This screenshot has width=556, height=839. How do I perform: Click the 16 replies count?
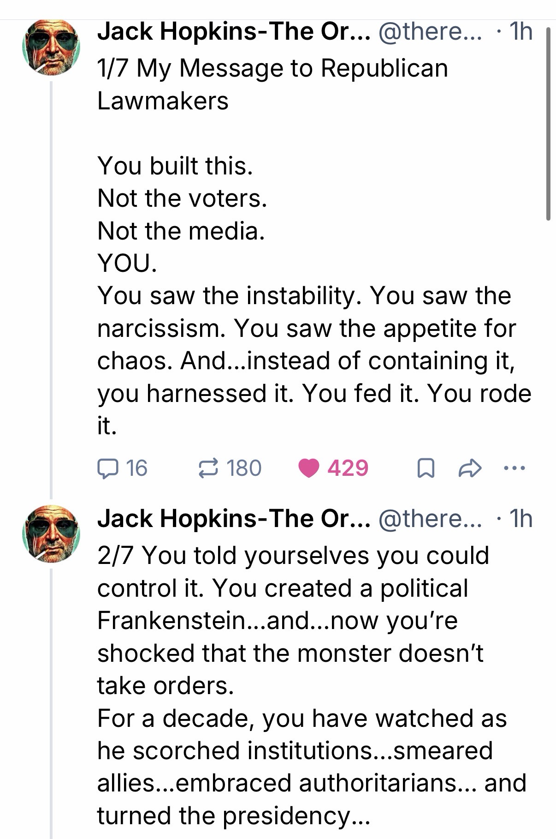click(x=136, y=468)
